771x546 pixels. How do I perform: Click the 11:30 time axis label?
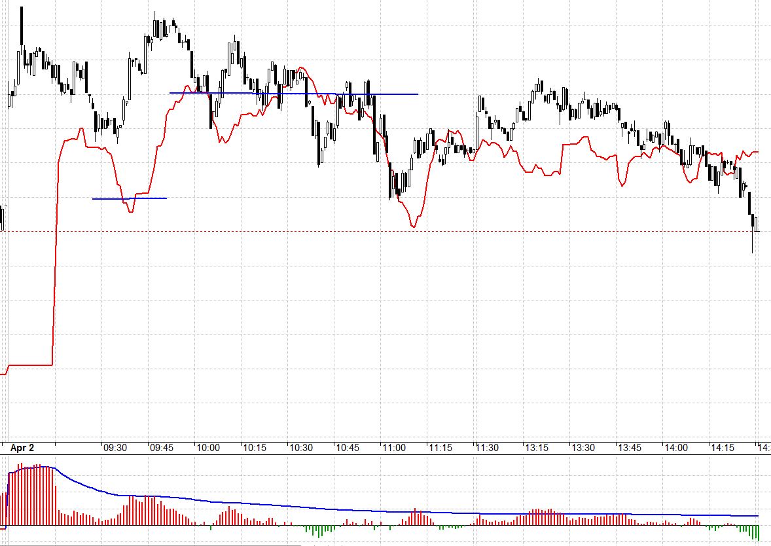pos(488,448)
